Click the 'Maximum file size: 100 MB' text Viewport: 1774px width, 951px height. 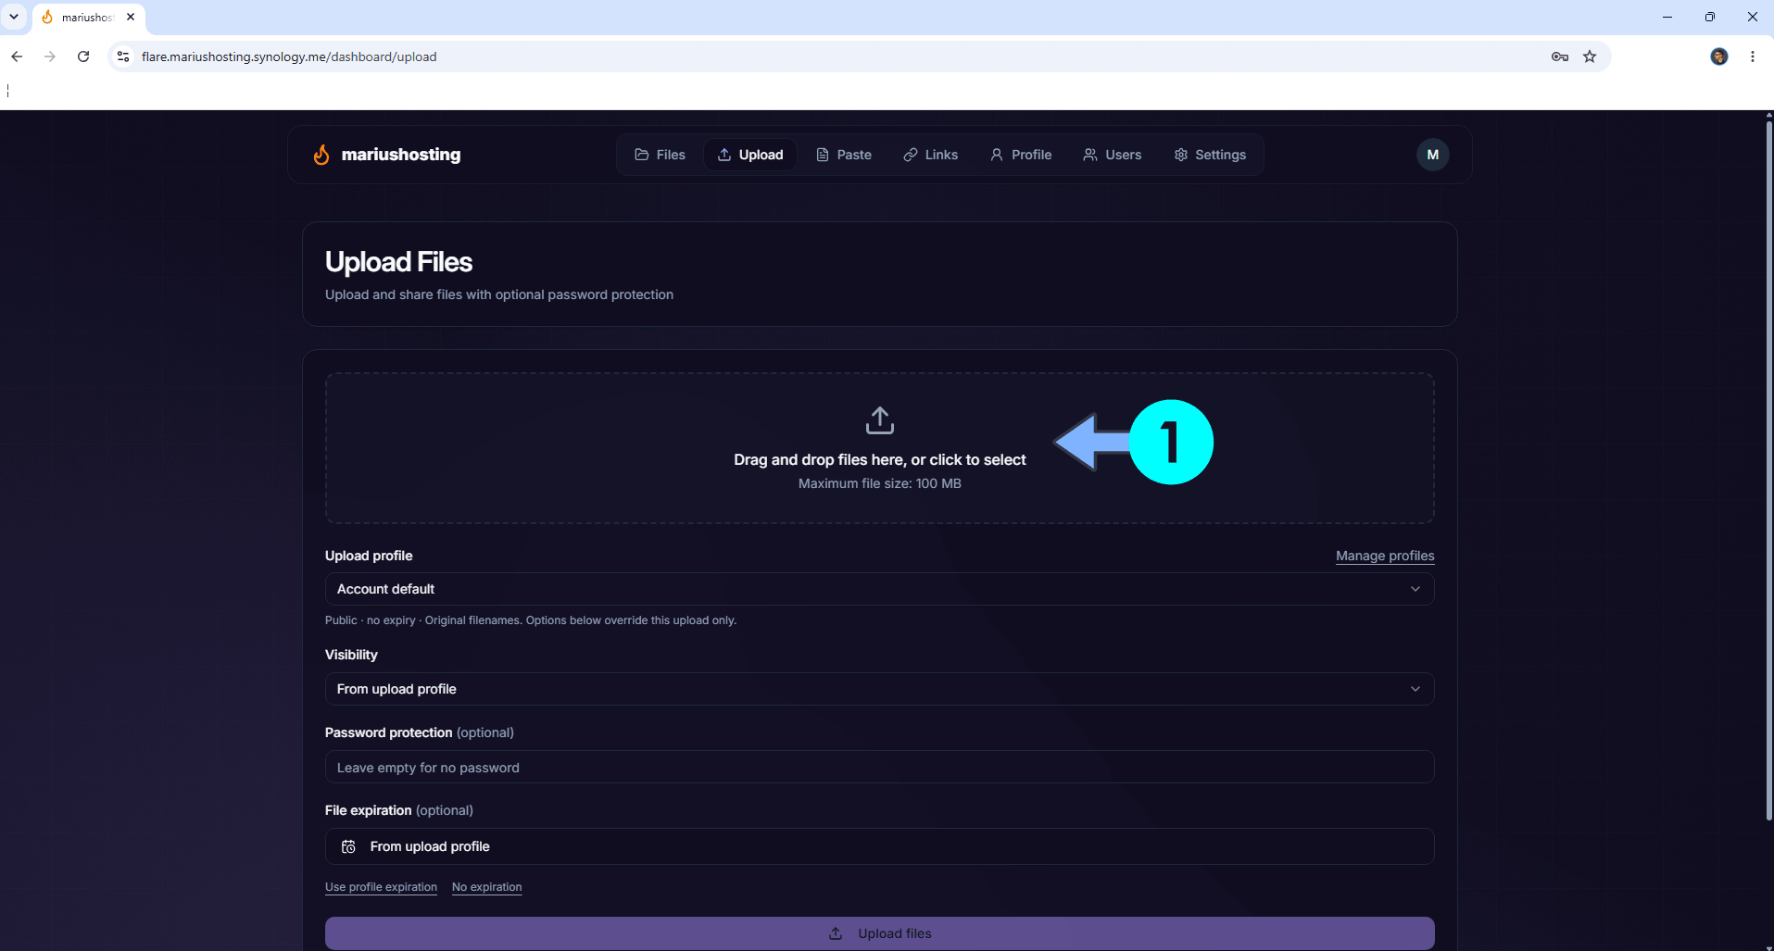880,483
